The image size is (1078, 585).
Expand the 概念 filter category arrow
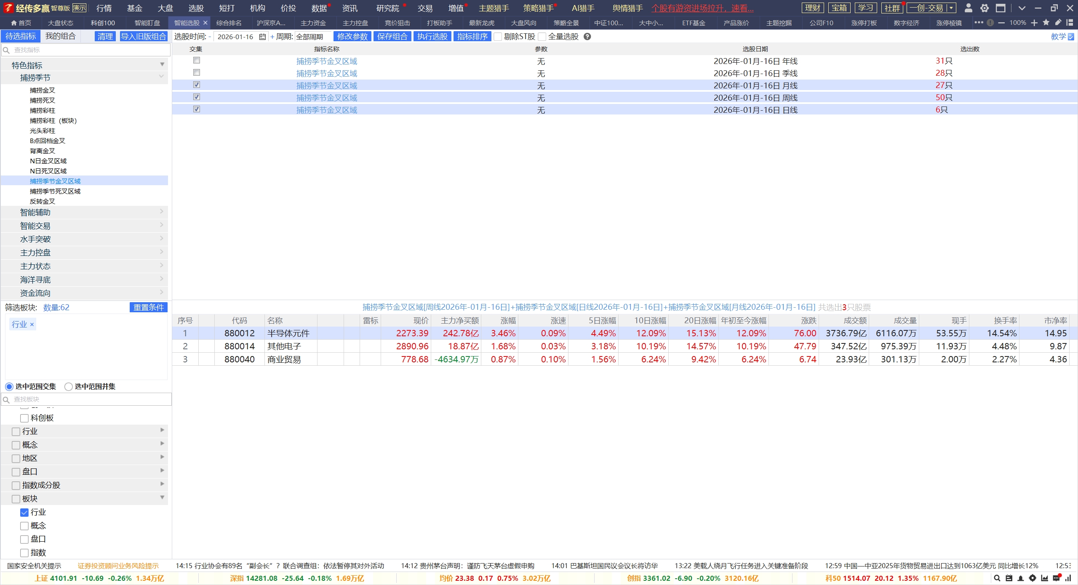click(x=162, y=444)
